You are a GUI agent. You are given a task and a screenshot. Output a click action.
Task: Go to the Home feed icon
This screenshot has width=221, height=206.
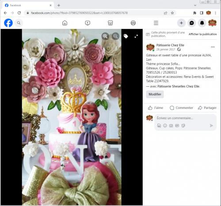pos(65,23)
